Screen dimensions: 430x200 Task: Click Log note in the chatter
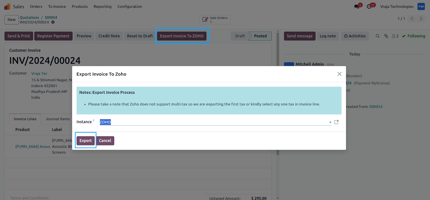(x=328, y=36)
